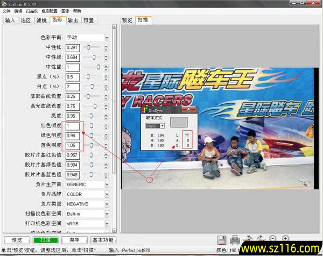Expand the 打印机色彩空间 sRGB dropdown
The height and width of the screenshot is (256, 323).
(x=107, y=224)
